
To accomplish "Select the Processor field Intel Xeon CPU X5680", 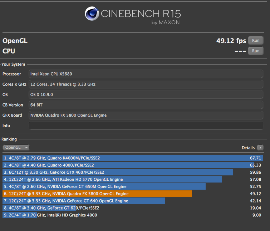I will click(146, 74).
